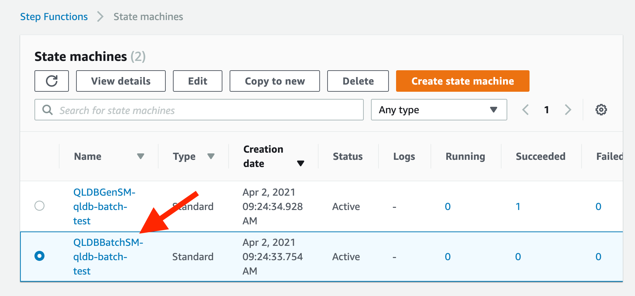Click the View details button

pyautogui.click(x=121, y=81)
